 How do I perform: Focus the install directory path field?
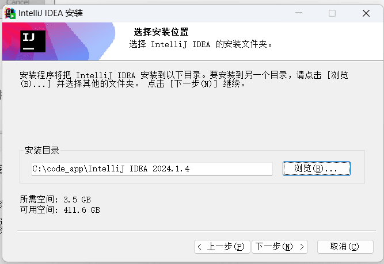[151, 169]
